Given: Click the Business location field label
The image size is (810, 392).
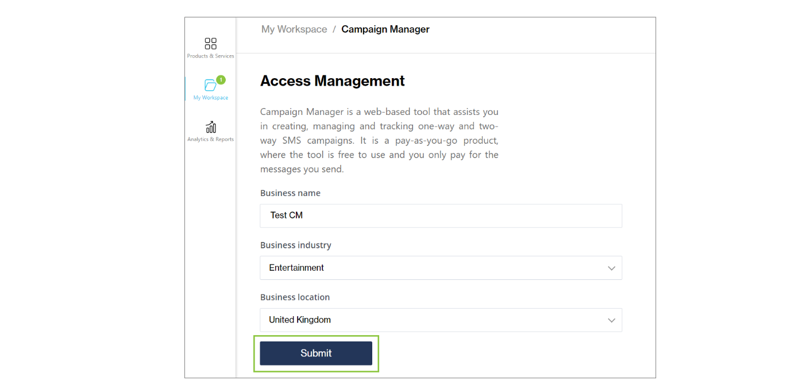Looking at the screenshot, I should coord(295,297).
